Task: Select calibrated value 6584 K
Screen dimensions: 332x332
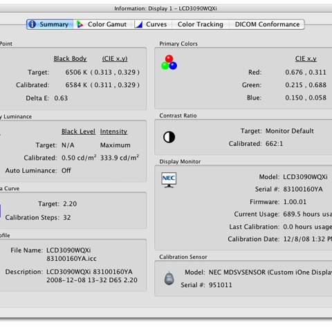Action: click(76, 85)
